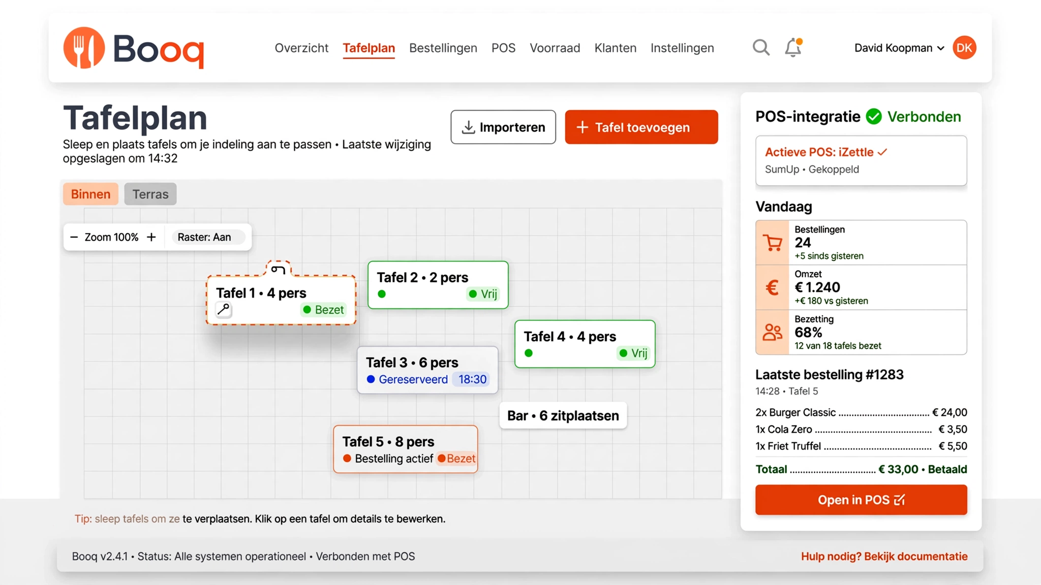This screenshot has width=1041, height=585.
Task: Open Instellingen in the top nav
Action: (x=682, y=48)
